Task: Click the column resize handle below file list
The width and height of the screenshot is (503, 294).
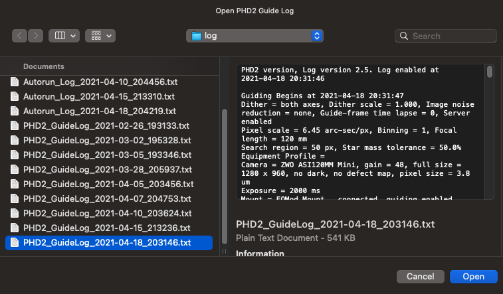Action: pyautogui.click(x=224, y=252)
